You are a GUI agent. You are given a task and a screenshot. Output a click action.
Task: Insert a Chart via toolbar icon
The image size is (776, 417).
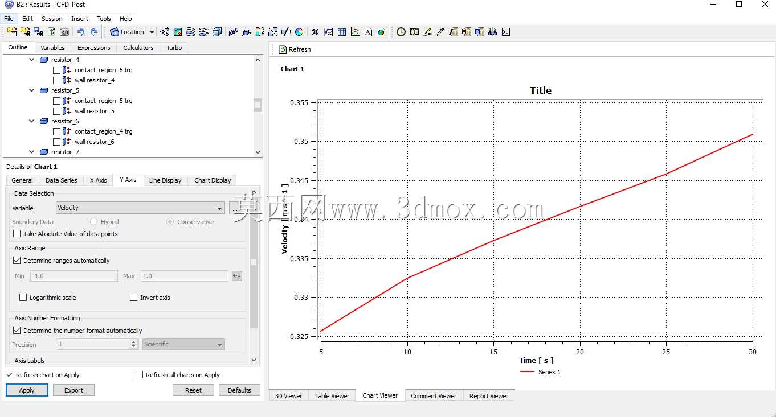point(355,32)
